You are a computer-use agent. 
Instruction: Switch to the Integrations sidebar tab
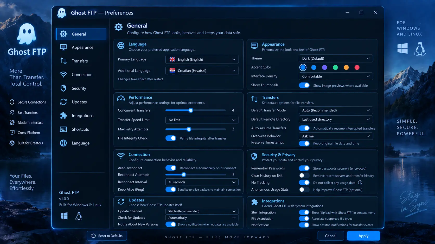coord(81,116)
